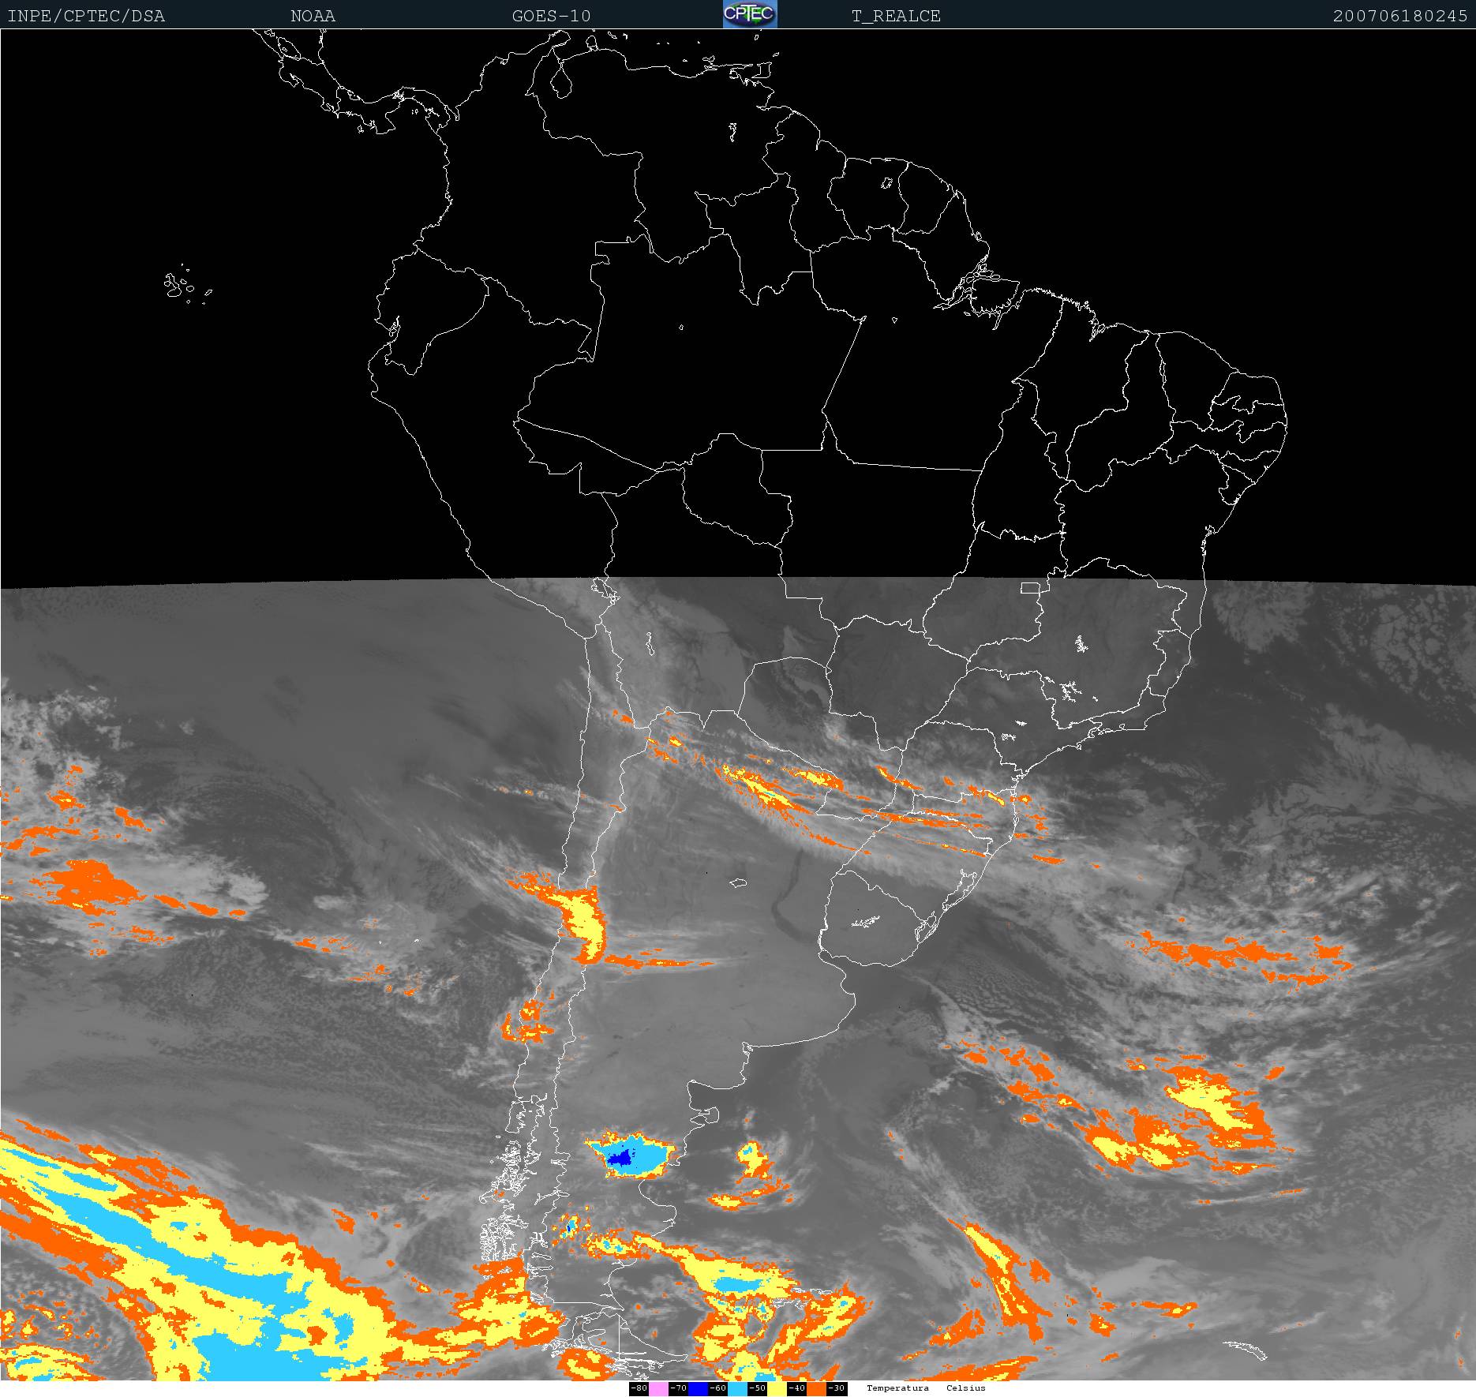Click the -70 legend value
The height and width of the screenshot is (1397, 1476).
(x=678, y=1388)
